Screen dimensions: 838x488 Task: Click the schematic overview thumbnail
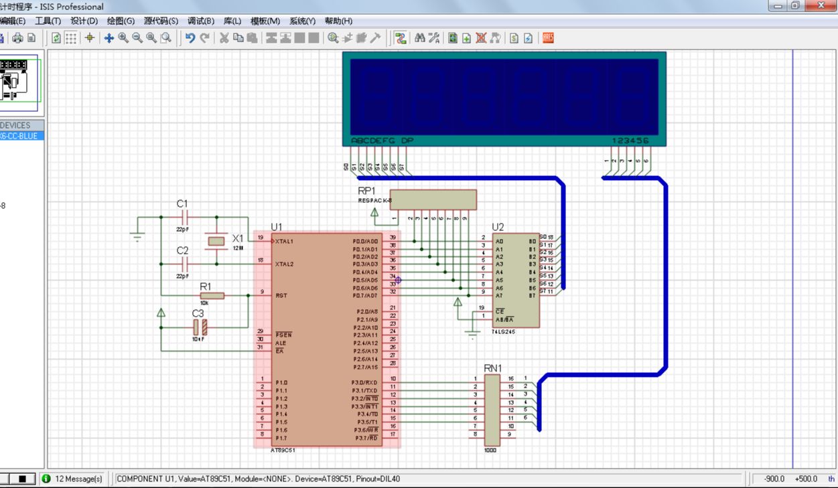pos(20,80)
